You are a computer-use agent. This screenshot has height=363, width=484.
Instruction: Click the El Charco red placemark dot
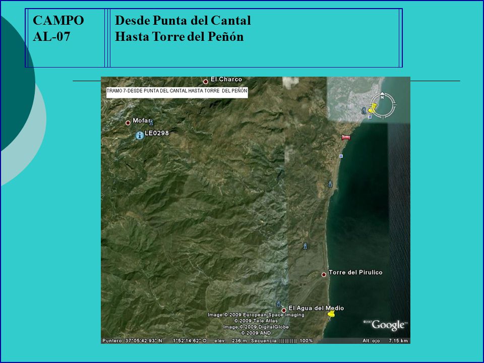[206, 82]
